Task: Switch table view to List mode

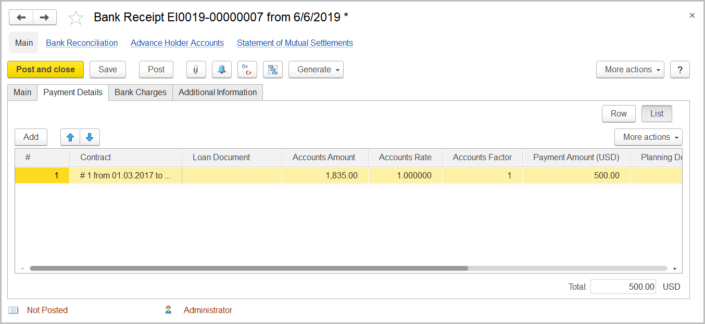Action: tap(657, 114)
